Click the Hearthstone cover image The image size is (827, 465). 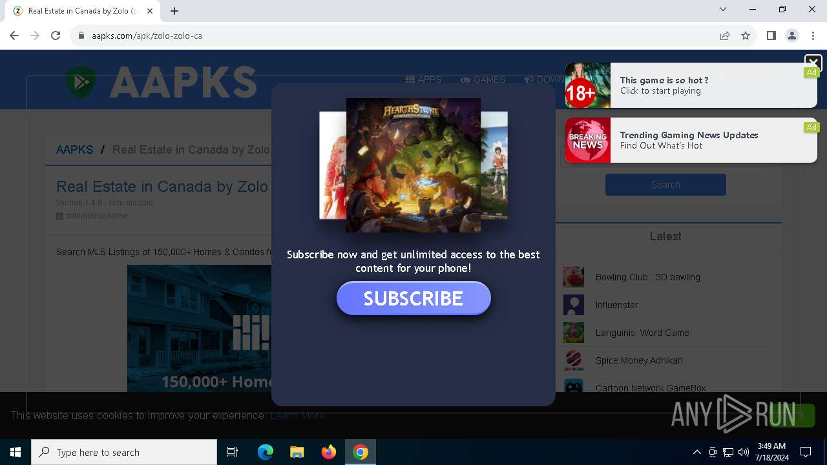(413, 165)
